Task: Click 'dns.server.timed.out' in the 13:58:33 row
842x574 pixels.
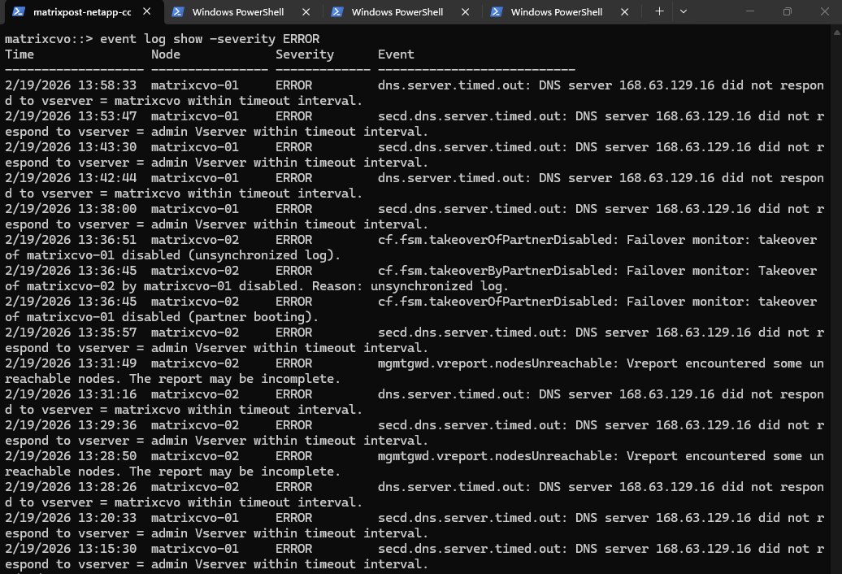Action: pos(450,85)
